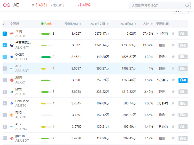Click ExRank bar for ZB网 AE/BTC
The height and width of the screenshot is (145, 194).
click(x=46, y=34)
